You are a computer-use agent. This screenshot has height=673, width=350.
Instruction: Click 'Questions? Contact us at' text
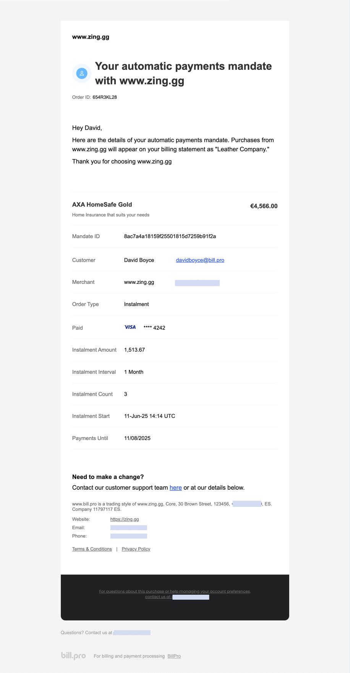click(x=86, y=633)
